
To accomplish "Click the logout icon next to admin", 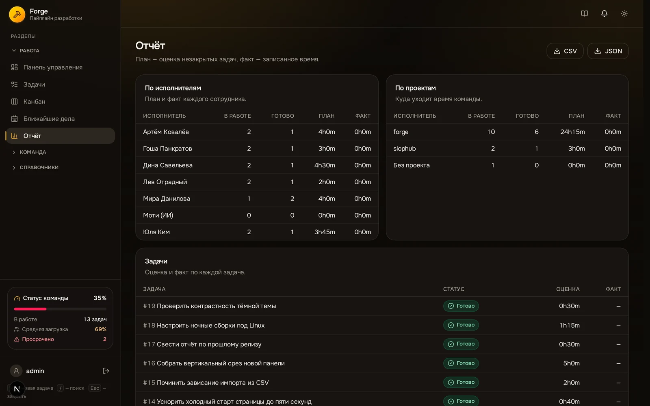I will tap(106, 371).
